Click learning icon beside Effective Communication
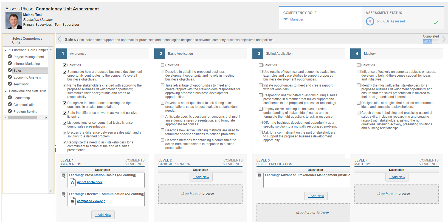The image size is (448, 222). tap(63, 195)
